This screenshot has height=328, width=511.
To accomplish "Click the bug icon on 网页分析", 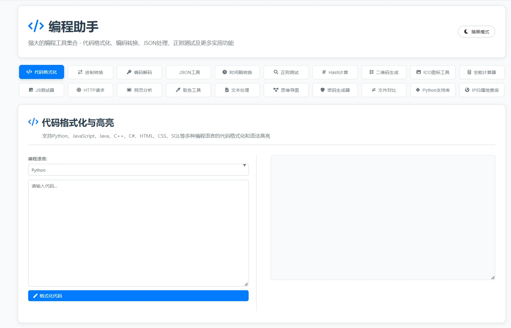I will (129, 90).
